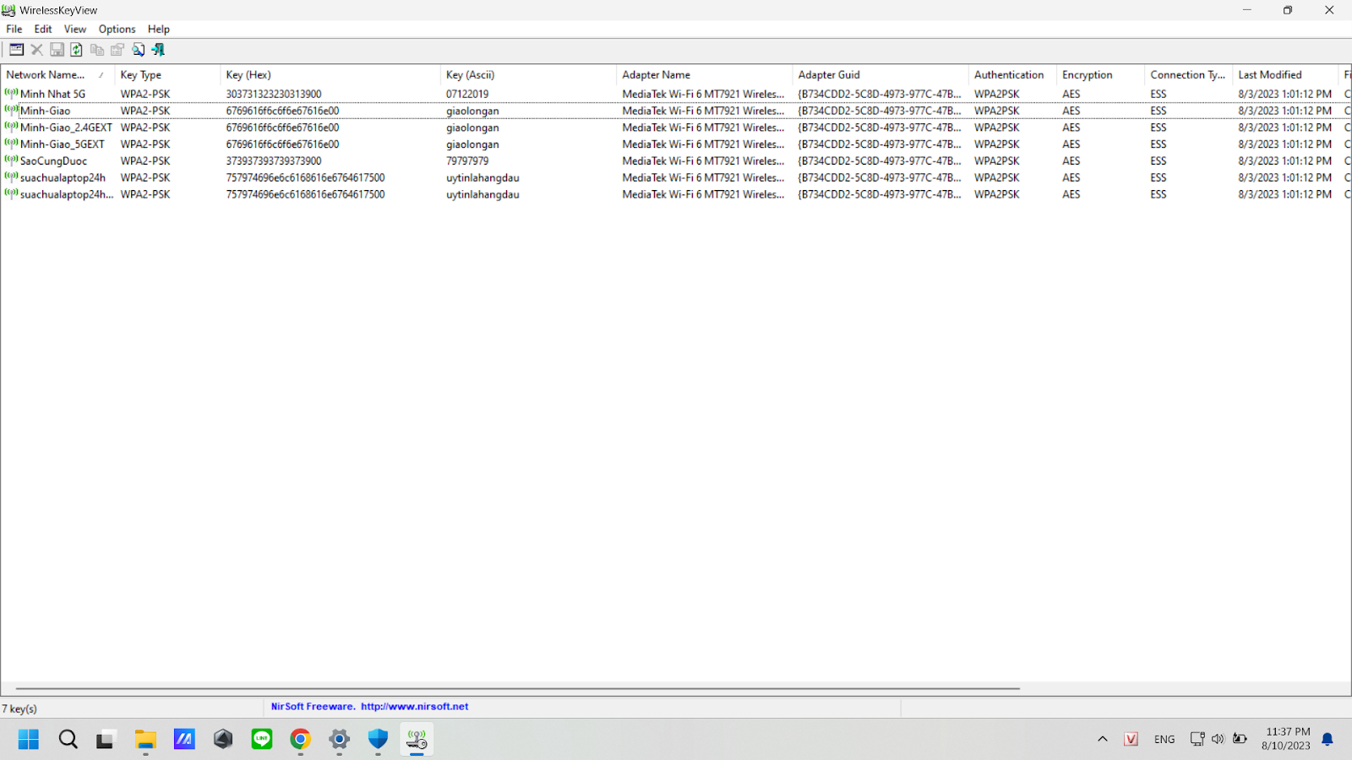
Task: Sort by Adapter Name column header
Action: point(704,74)
